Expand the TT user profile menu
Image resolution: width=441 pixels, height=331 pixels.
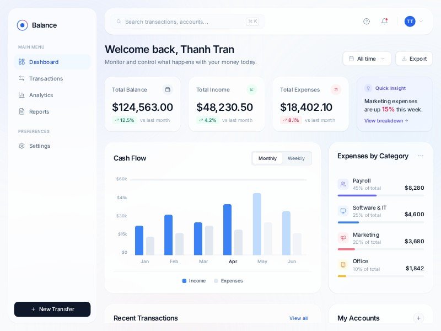point(414,22)
